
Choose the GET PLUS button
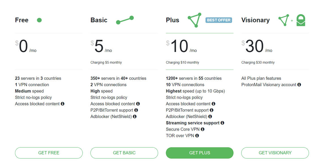coord(200,153)
